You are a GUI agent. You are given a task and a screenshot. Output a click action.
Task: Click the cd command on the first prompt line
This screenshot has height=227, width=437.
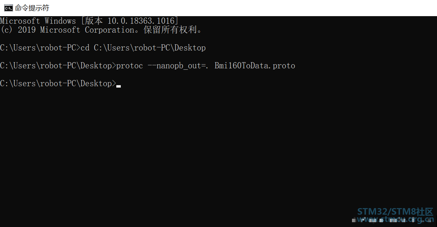[85, 48]
